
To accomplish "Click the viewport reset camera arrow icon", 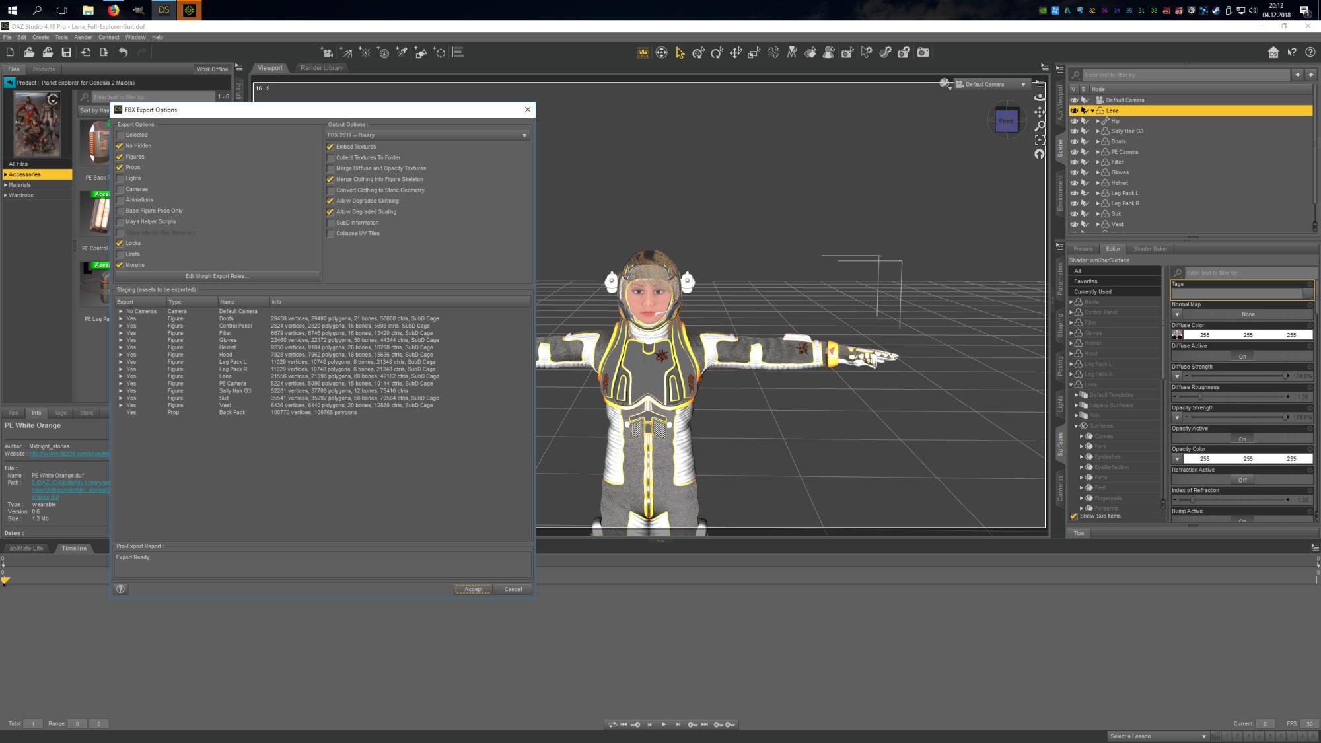I will (1040, 154).
